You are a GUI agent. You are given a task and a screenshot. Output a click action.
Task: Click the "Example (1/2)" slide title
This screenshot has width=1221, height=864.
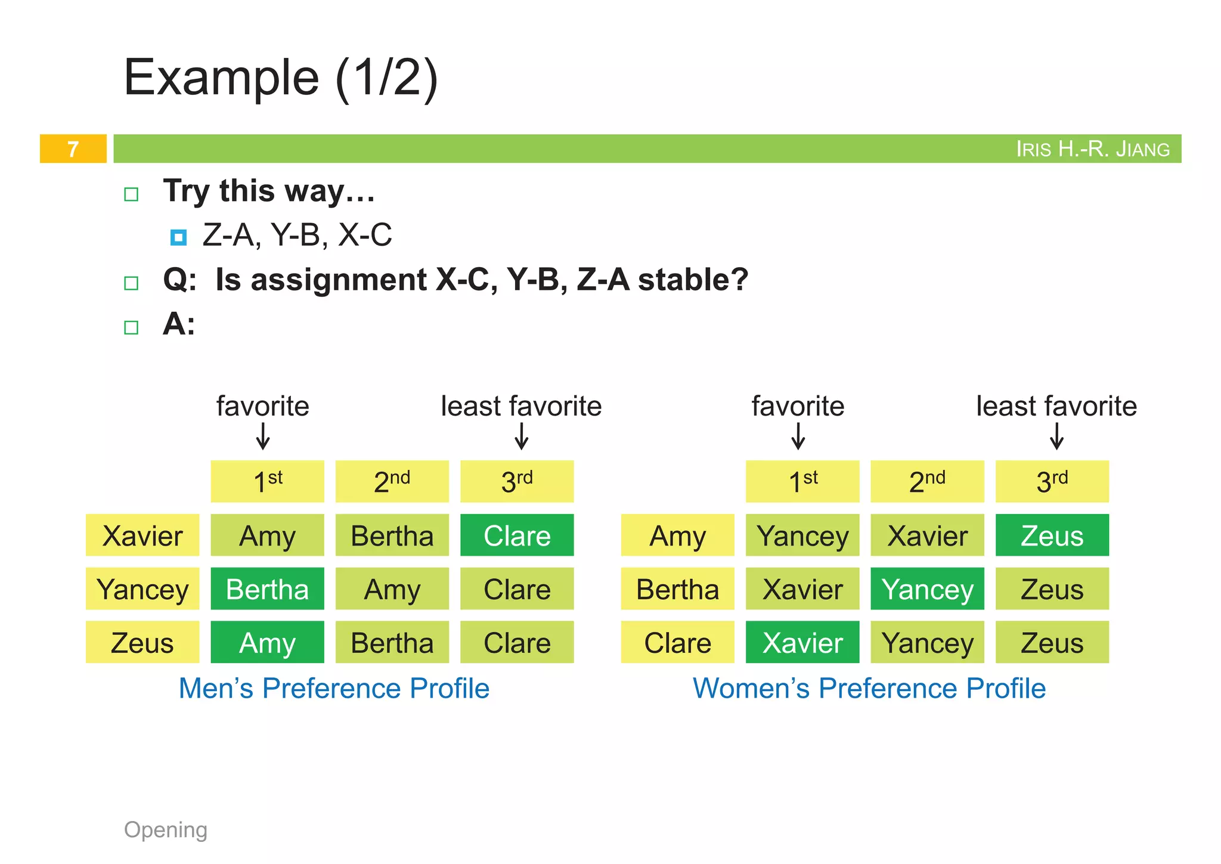pyautogui.click(x=281, y=78)
